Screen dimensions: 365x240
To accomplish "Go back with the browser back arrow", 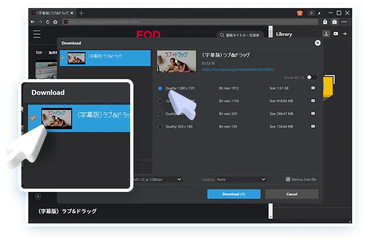I will [33, 22].
